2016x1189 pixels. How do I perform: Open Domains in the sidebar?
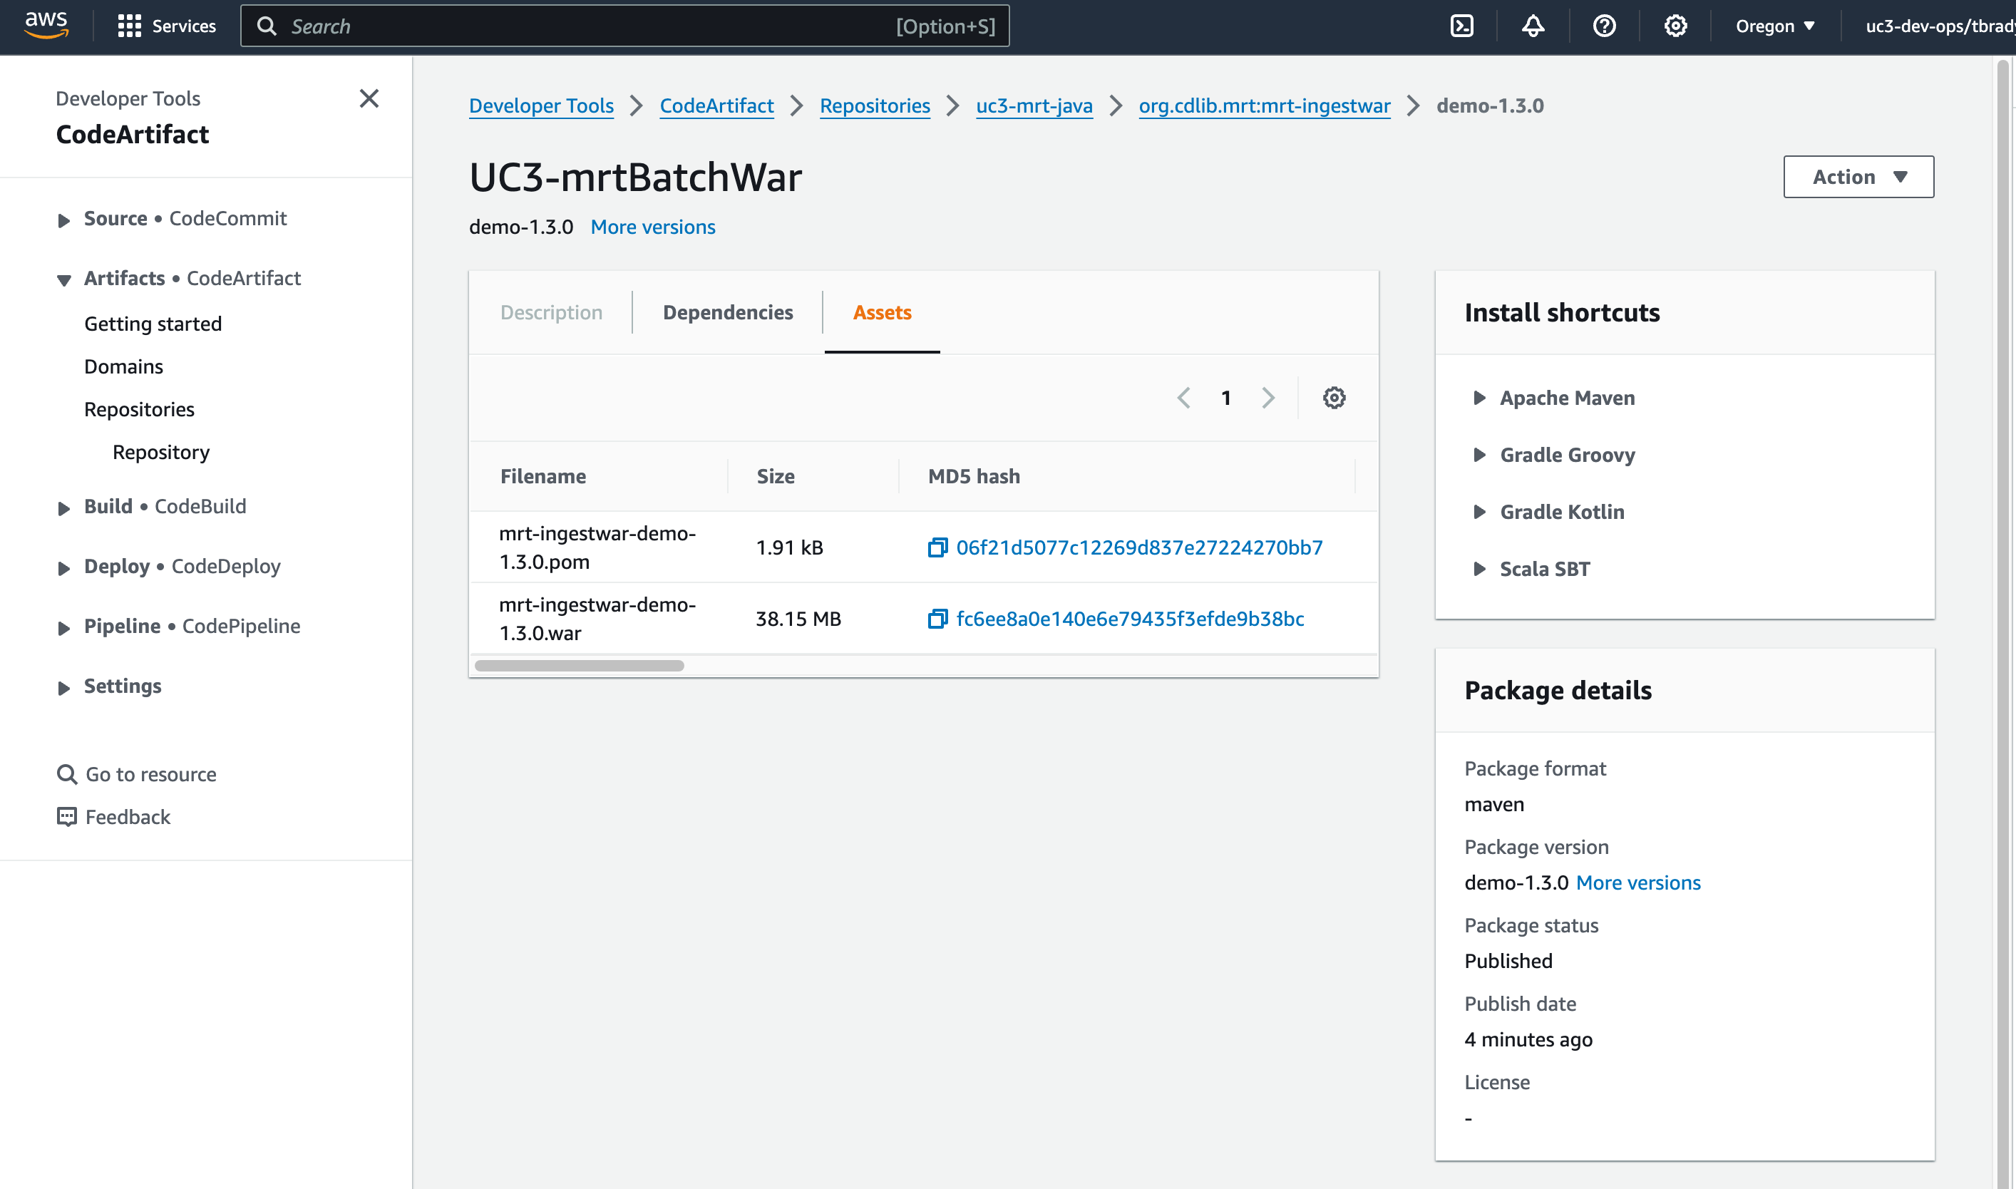click(x=123, y=366)
